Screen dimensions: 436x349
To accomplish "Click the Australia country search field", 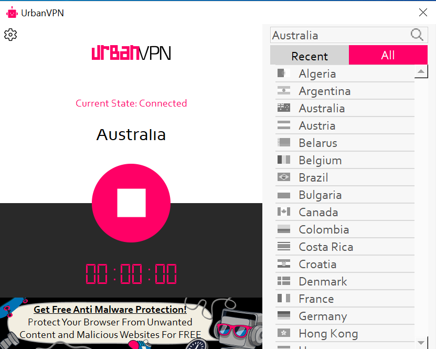I will coord(349,35).
